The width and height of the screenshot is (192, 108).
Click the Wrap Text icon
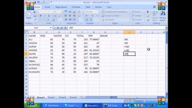pos(79,12)
